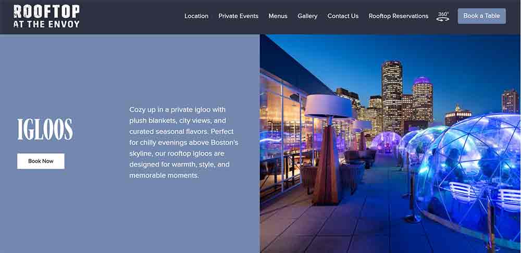Click the rooftop igloos photo

[x=390, y=144]
